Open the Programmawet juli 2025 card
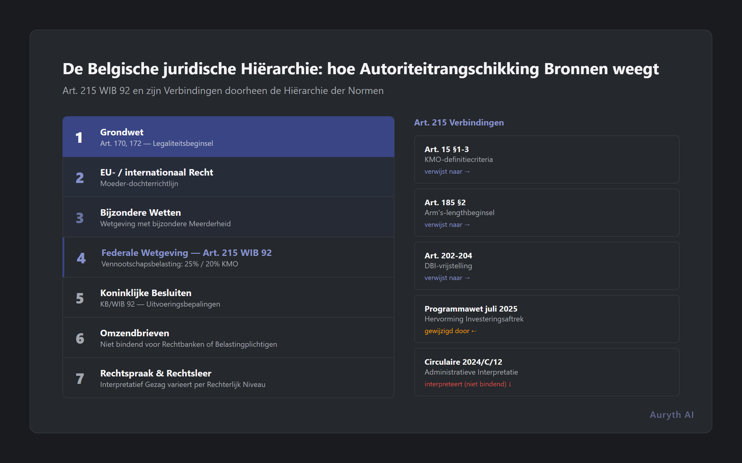Screen dimensions: 742x463 [x=546, y=319]
